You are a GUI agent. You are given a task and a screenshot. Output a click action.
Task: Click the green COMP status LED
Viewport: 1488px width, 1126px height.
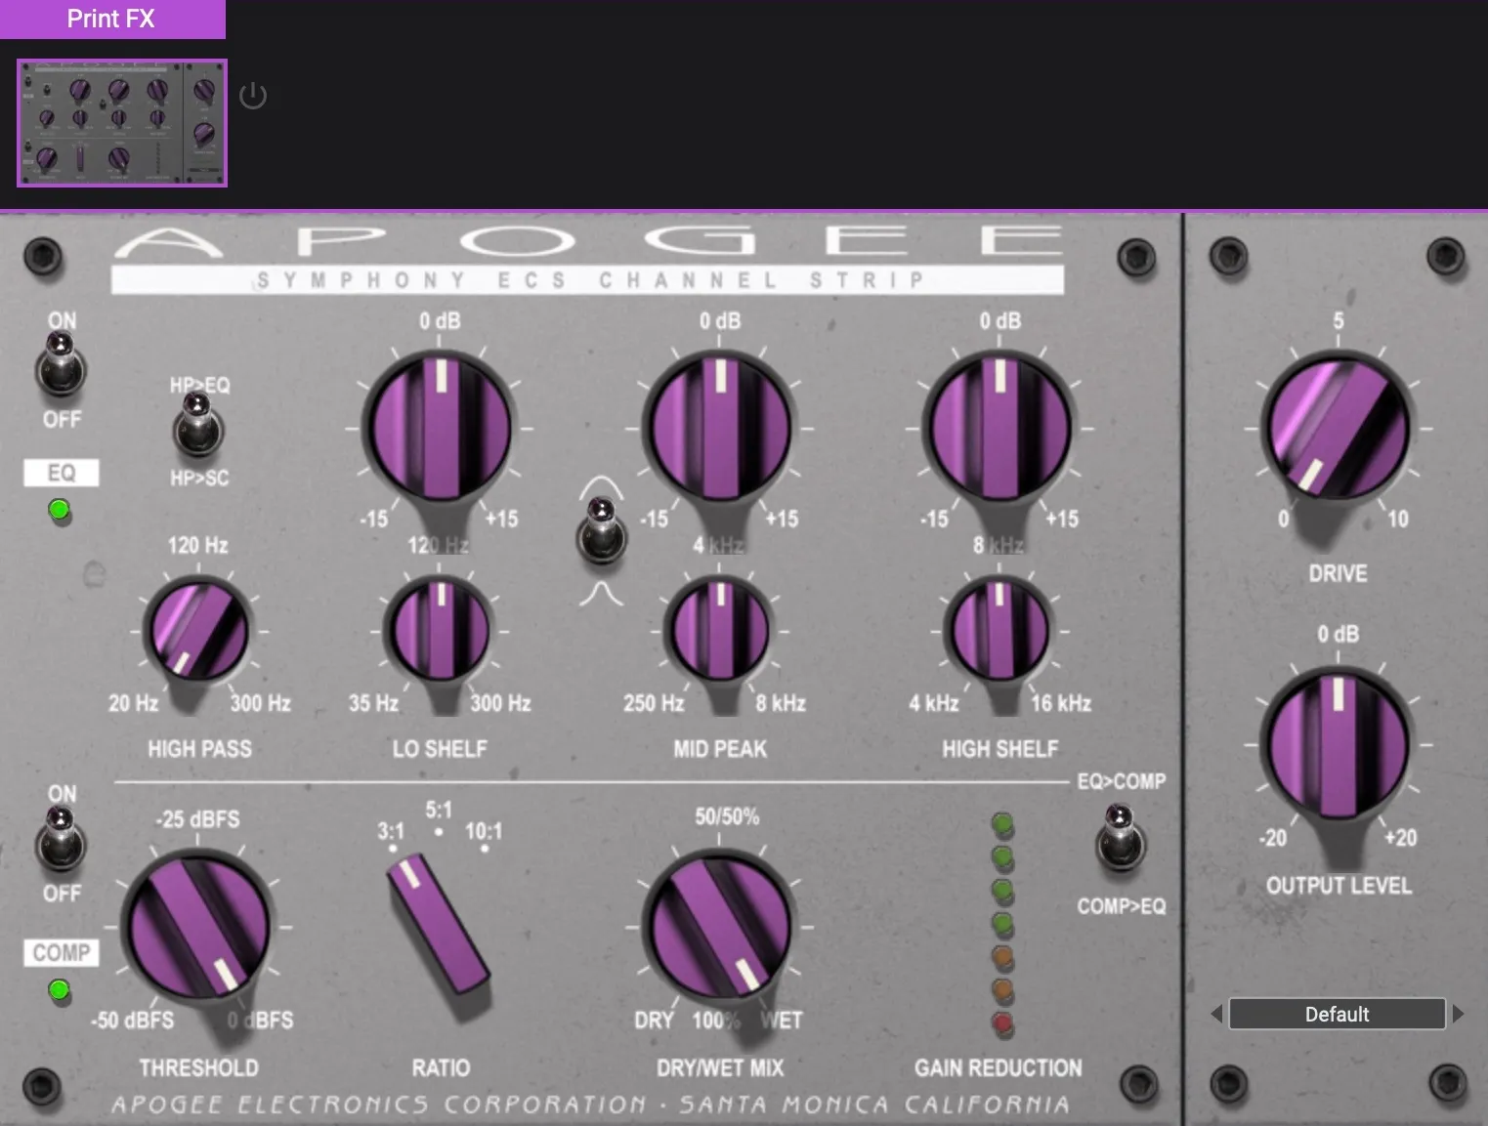point(60,990)
